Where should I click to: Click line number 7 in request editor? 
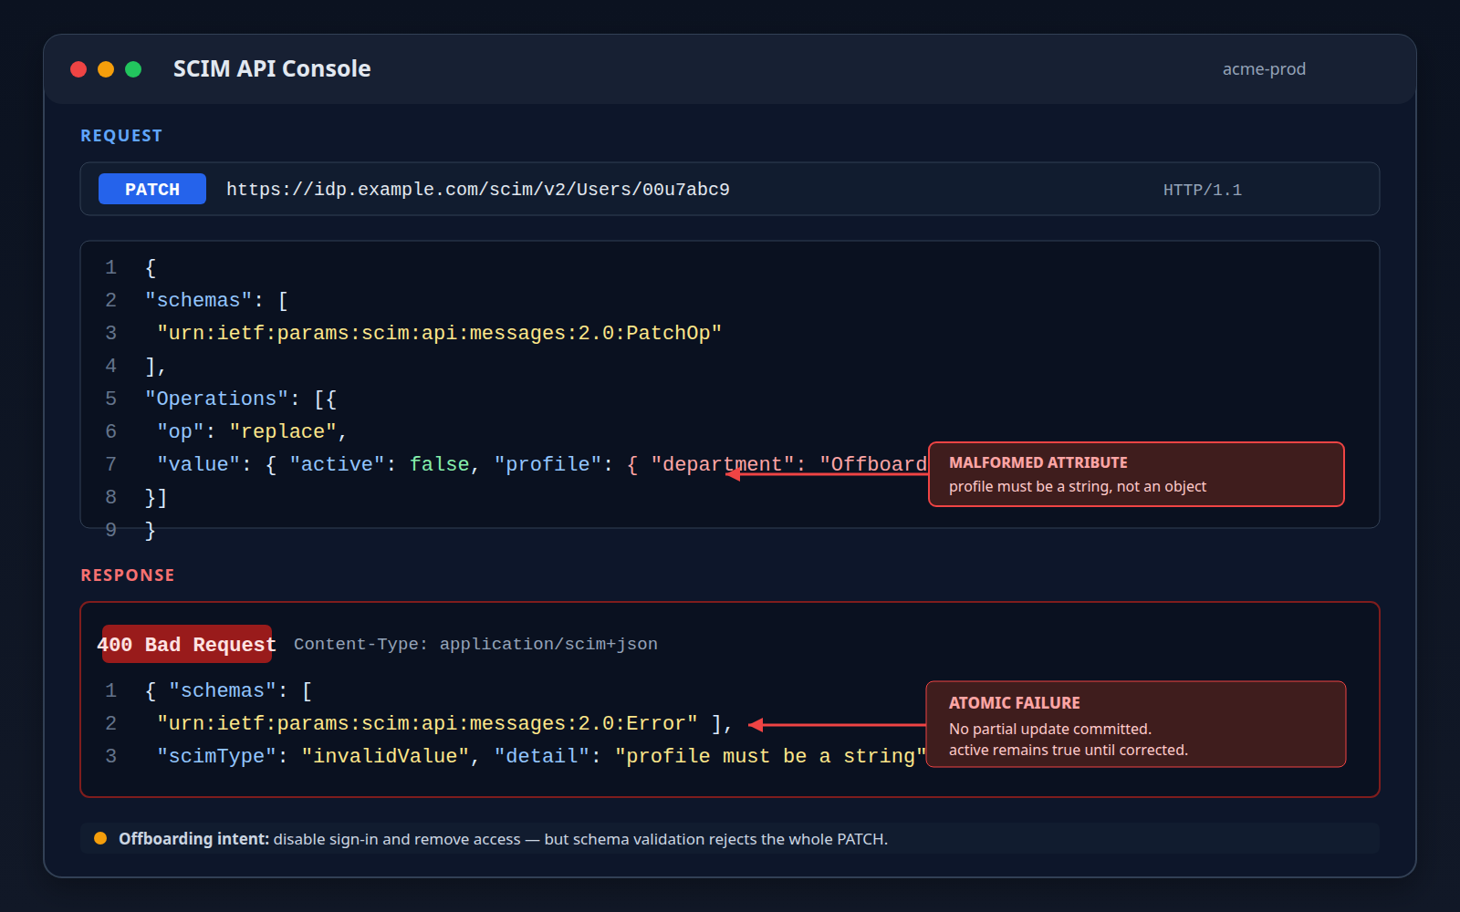(110, 464)
